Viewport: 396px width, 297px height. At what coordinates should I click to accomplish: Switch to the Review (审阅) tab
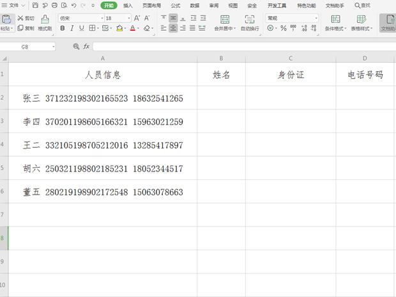(x=214, y=6)
